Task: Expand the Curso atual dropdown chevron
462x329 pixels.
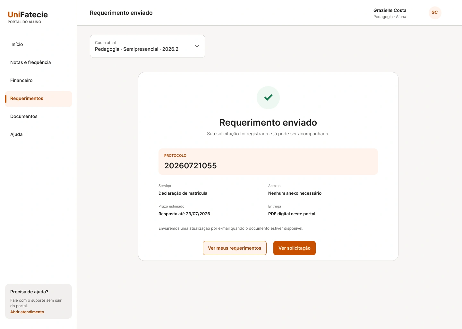Action: tap(197, 46)
